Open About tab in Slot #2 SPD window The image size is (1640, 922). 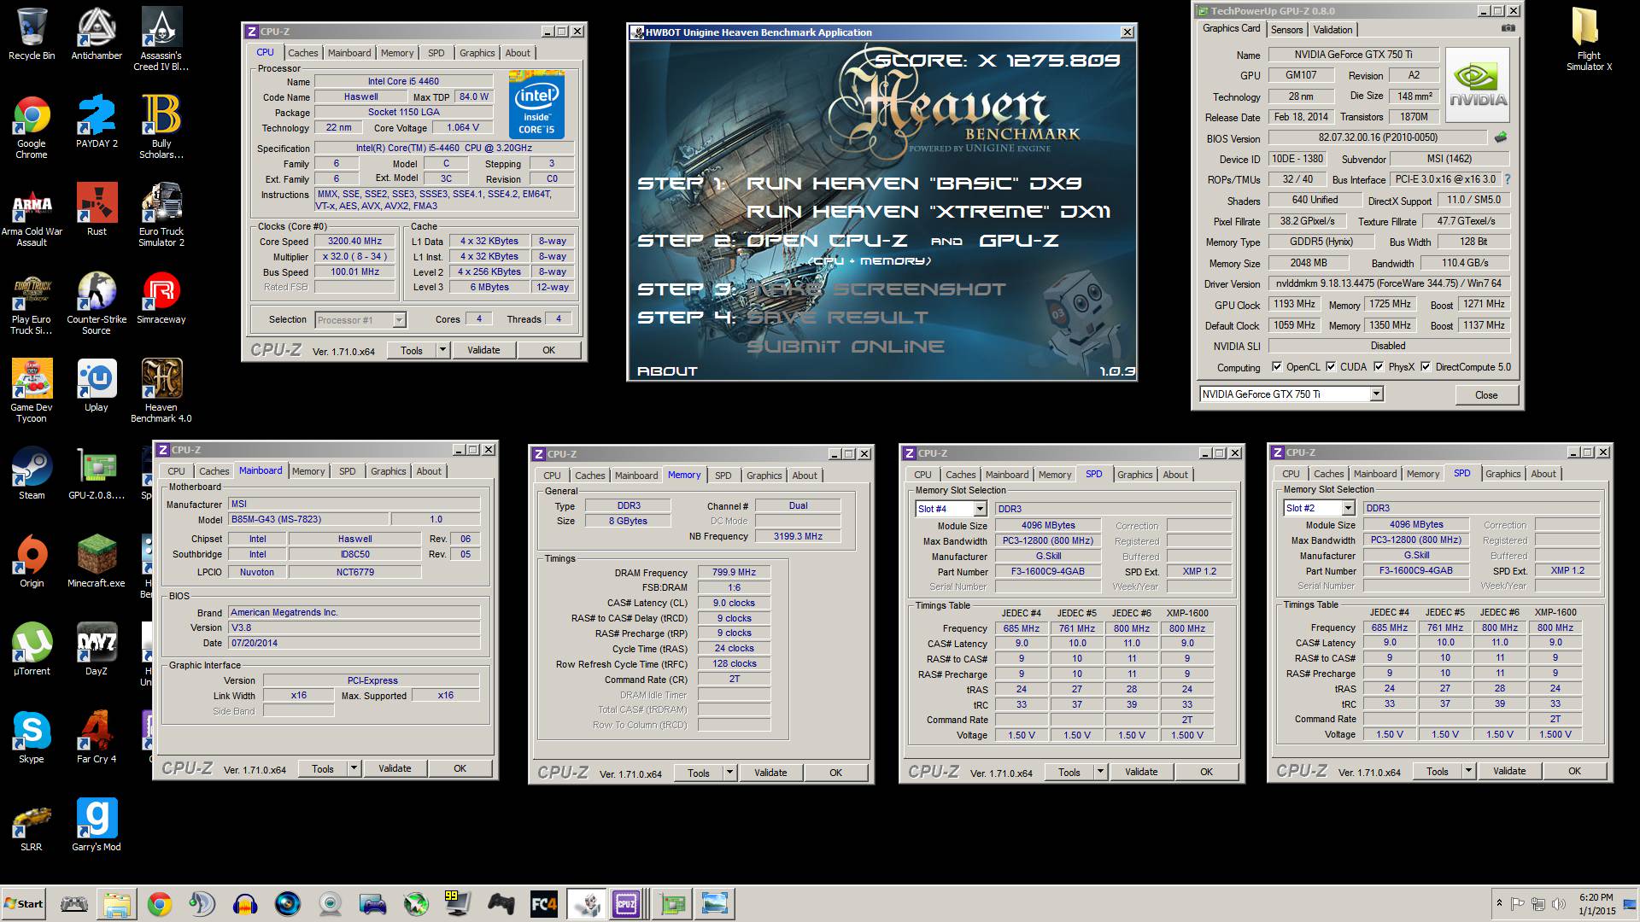[1543, 474]
